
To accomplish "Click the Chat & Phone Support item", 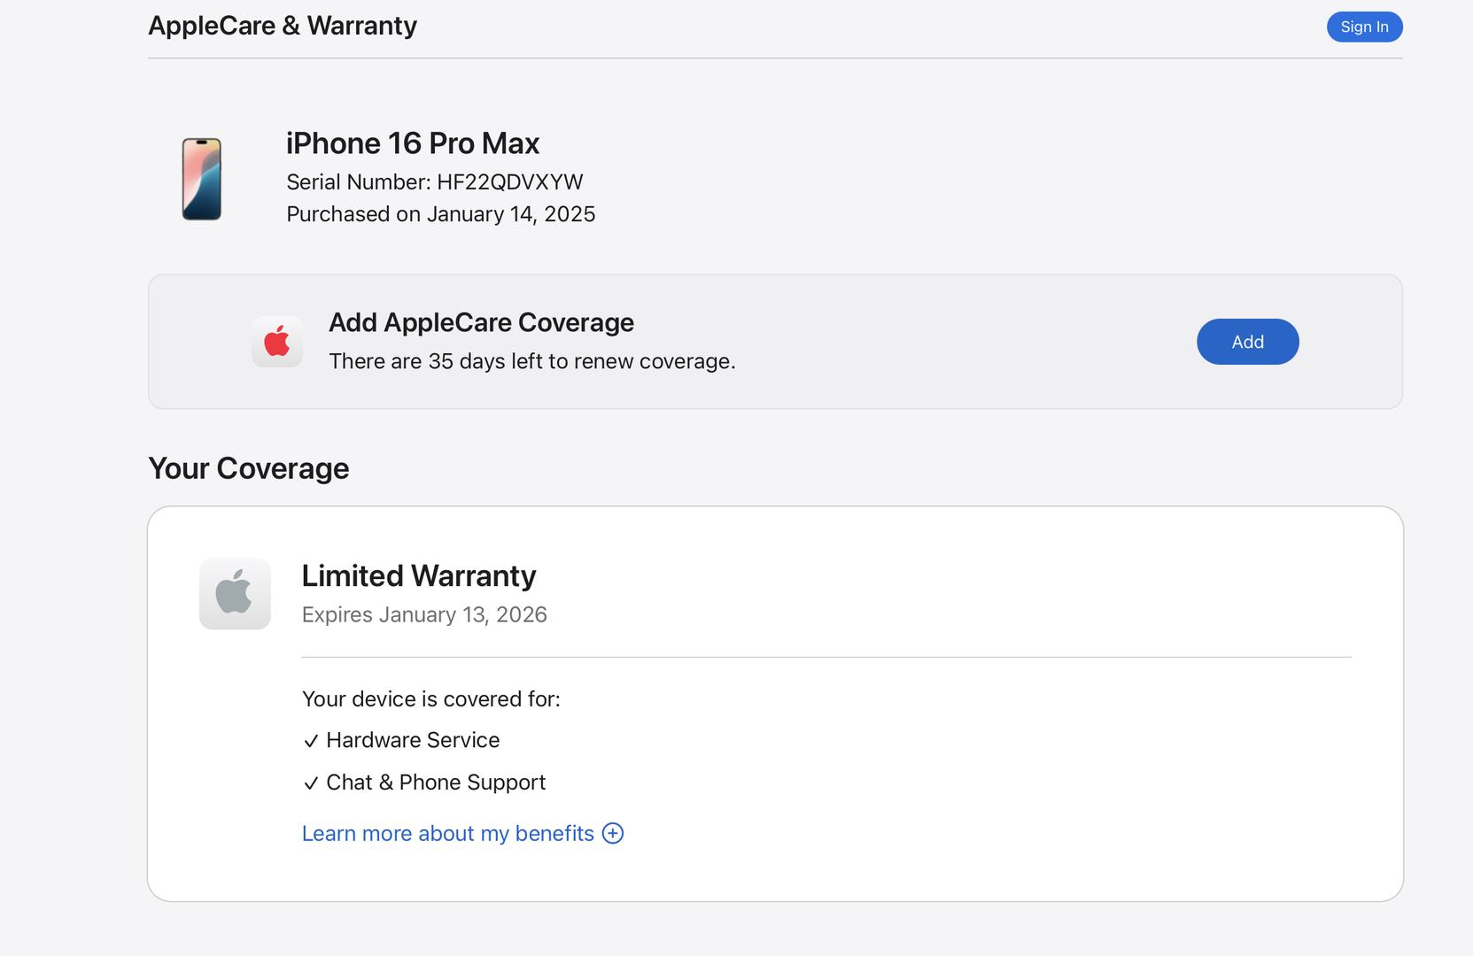I will click(424, 783).
